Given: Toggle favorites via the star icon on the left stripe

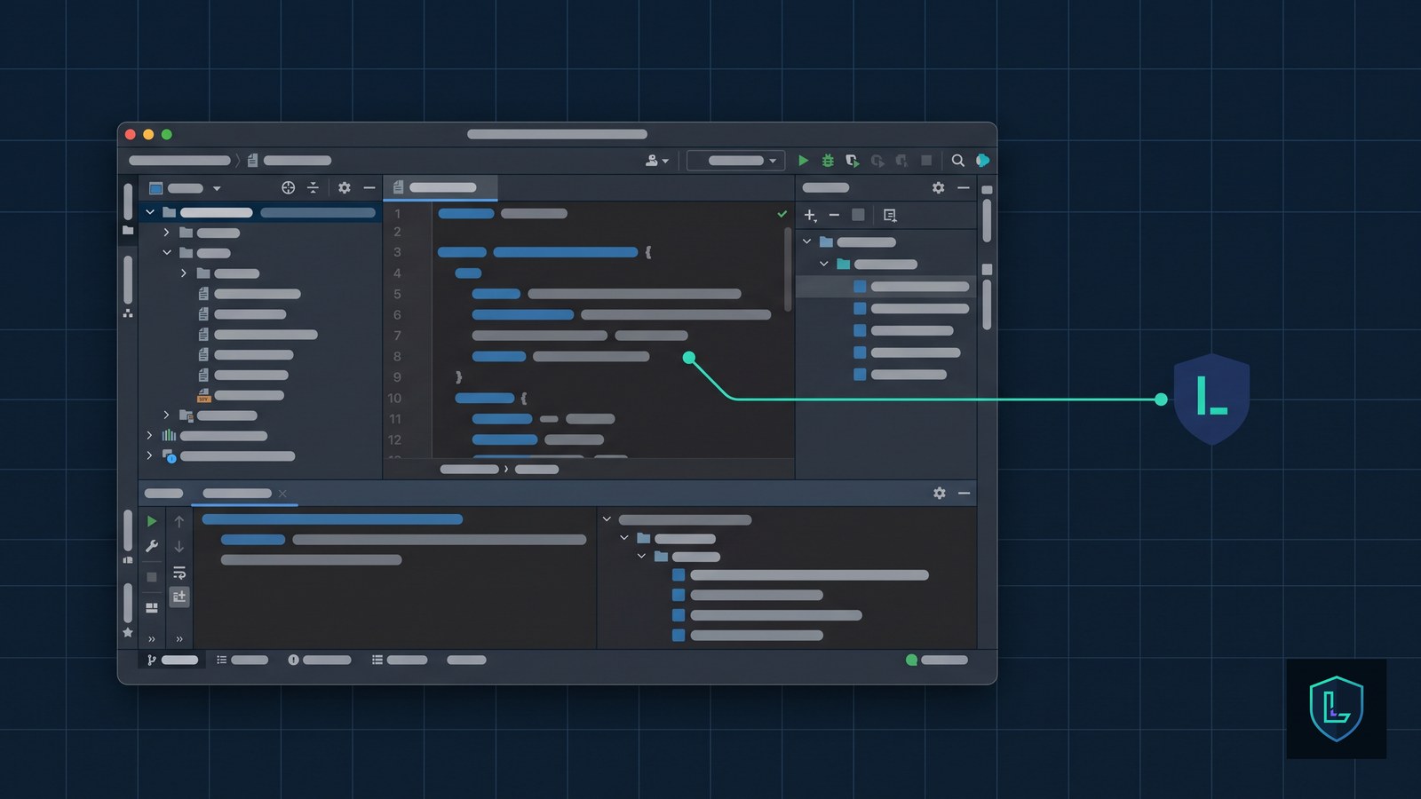Looking at the screenshot, I should [128, 632].
